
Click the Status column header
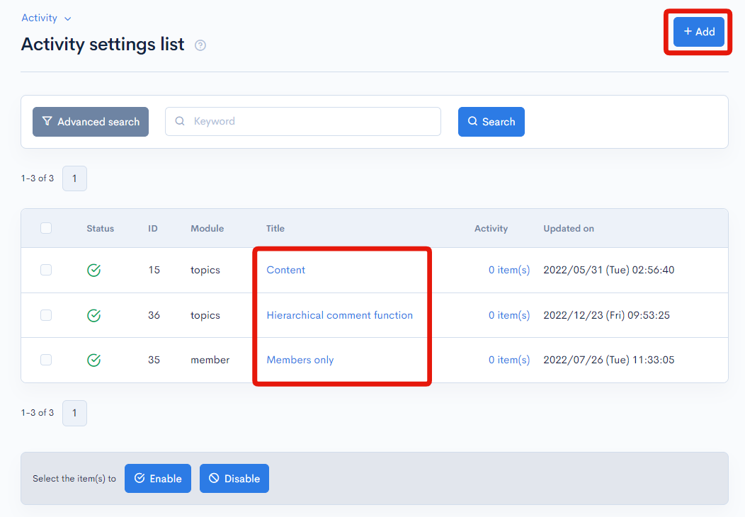coord(101,229)
